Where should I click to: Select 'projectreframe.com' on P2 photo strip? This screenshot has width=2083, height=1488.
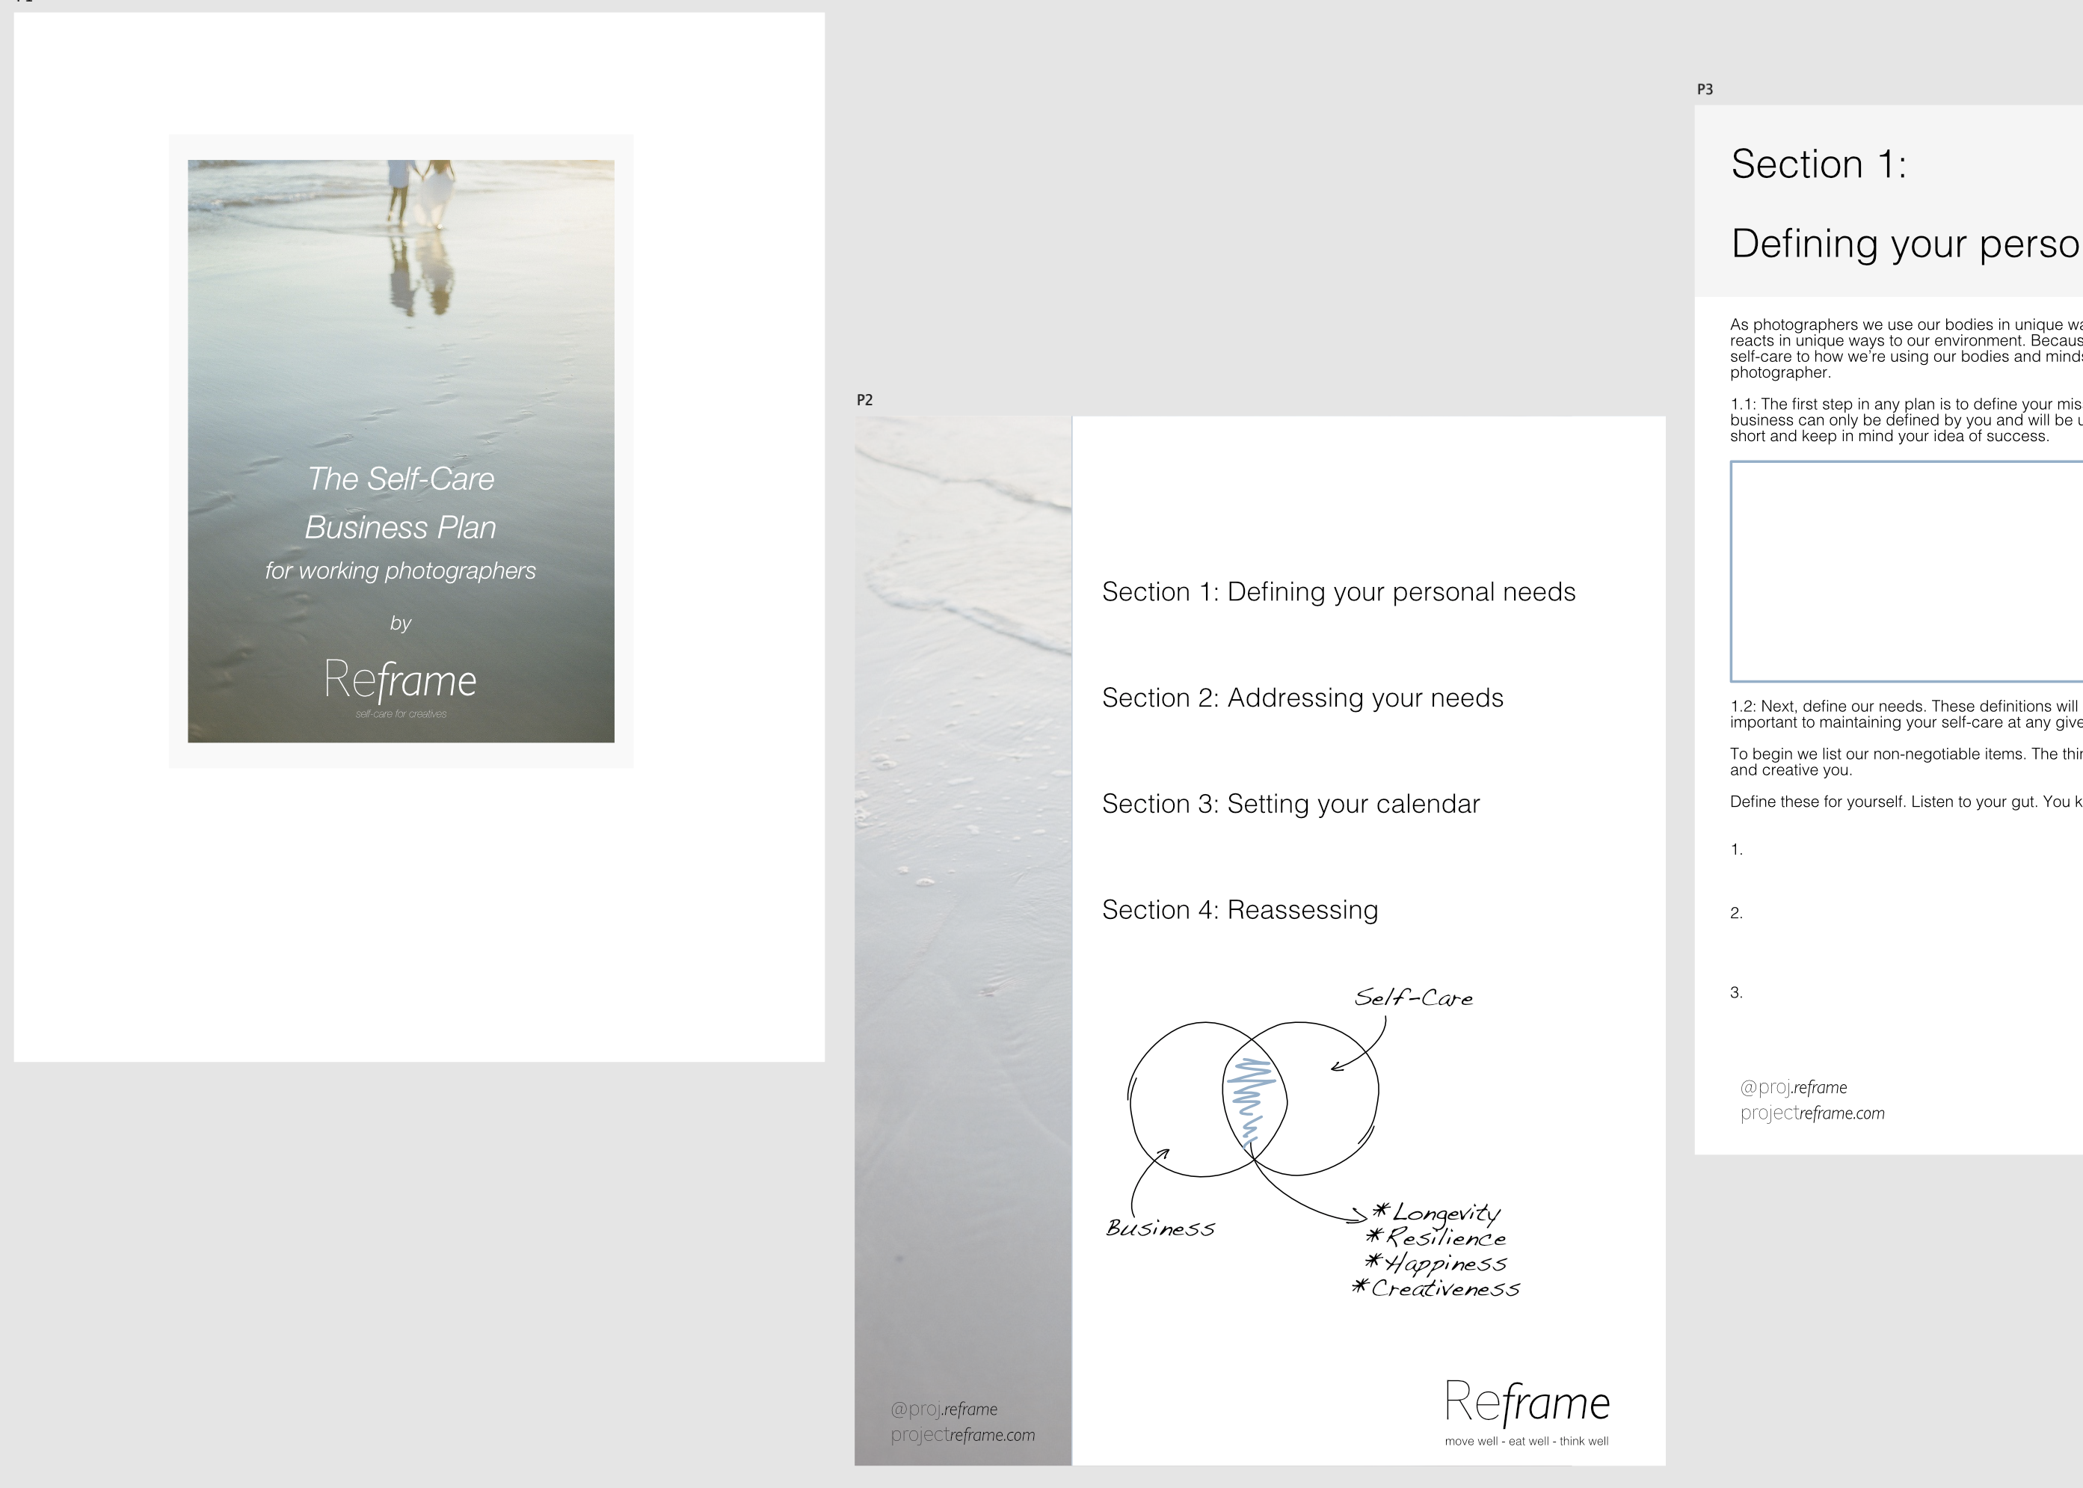963,1435
